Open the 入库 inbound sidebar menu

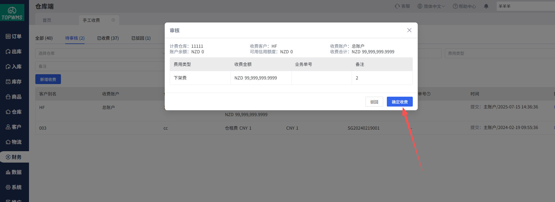[14, 67]
